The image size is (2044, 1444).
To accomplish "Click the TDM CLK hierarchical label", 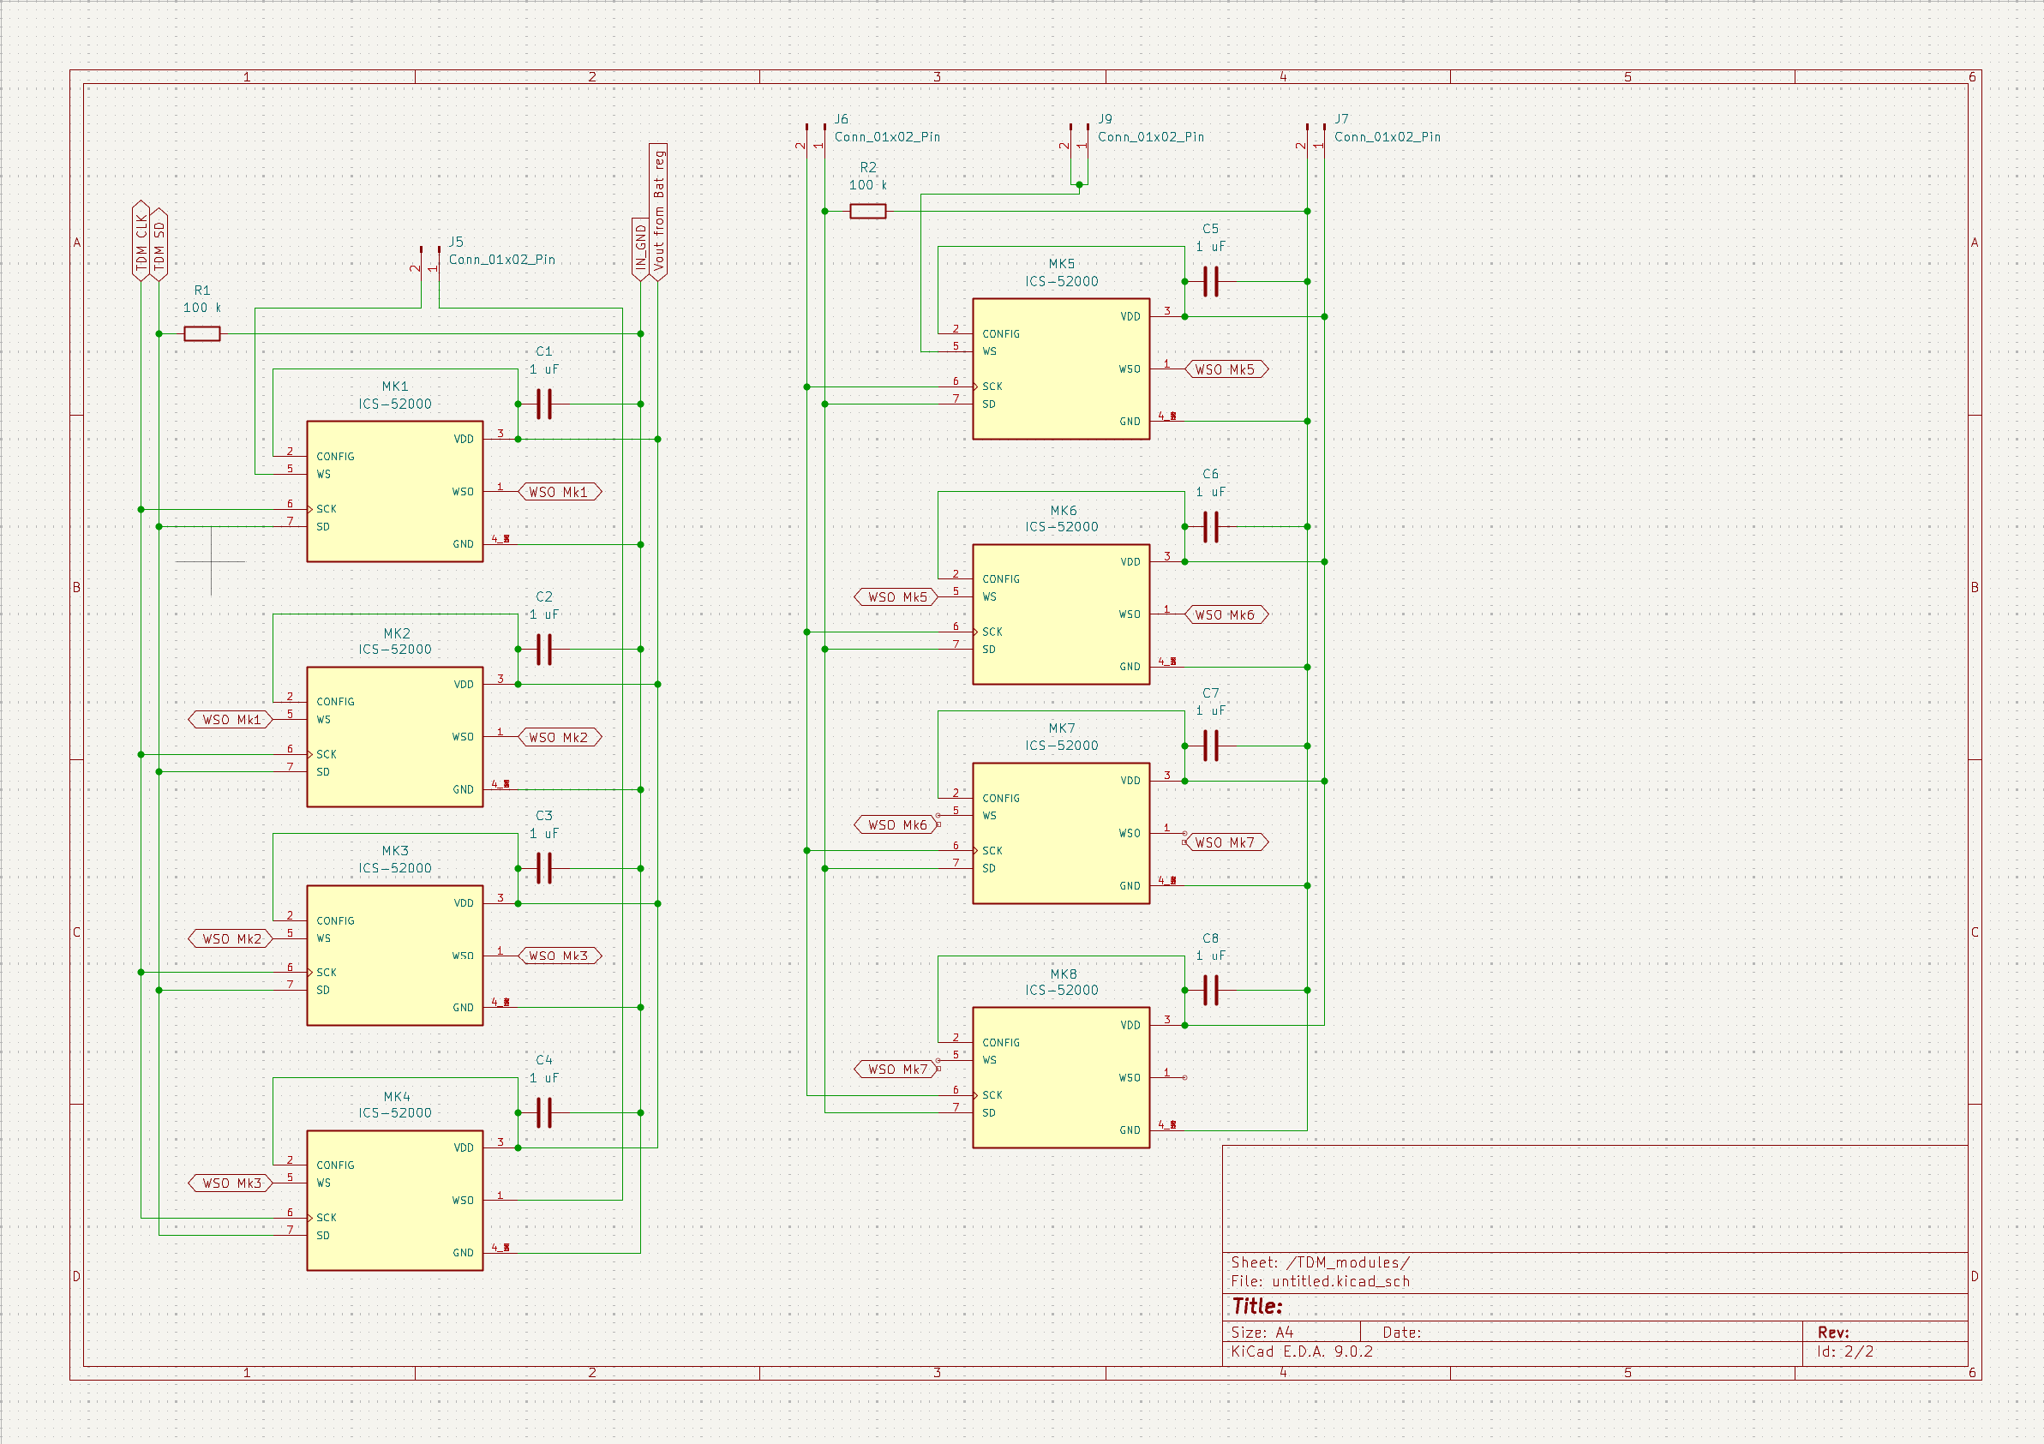I will 141,243.
